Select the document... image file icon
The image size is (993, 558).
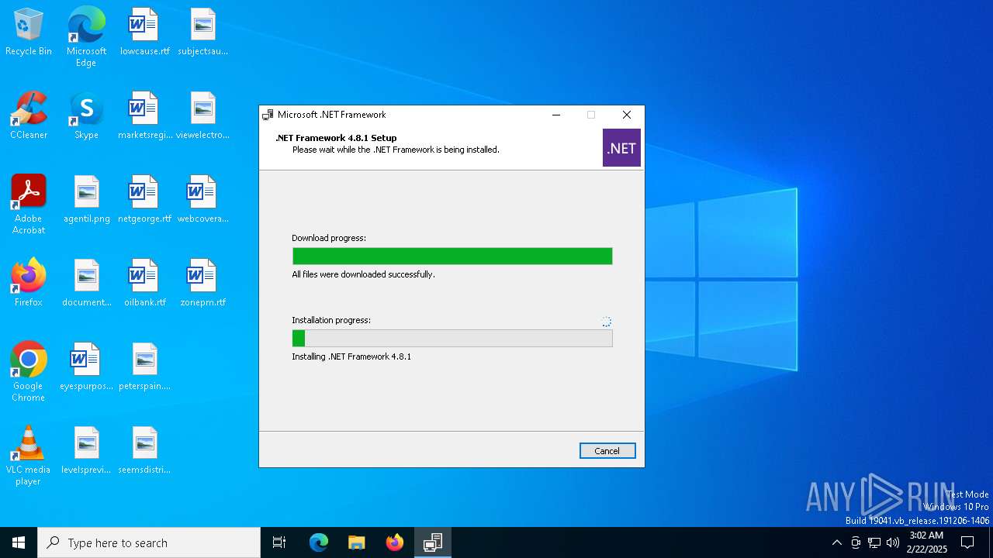[86, 284]
